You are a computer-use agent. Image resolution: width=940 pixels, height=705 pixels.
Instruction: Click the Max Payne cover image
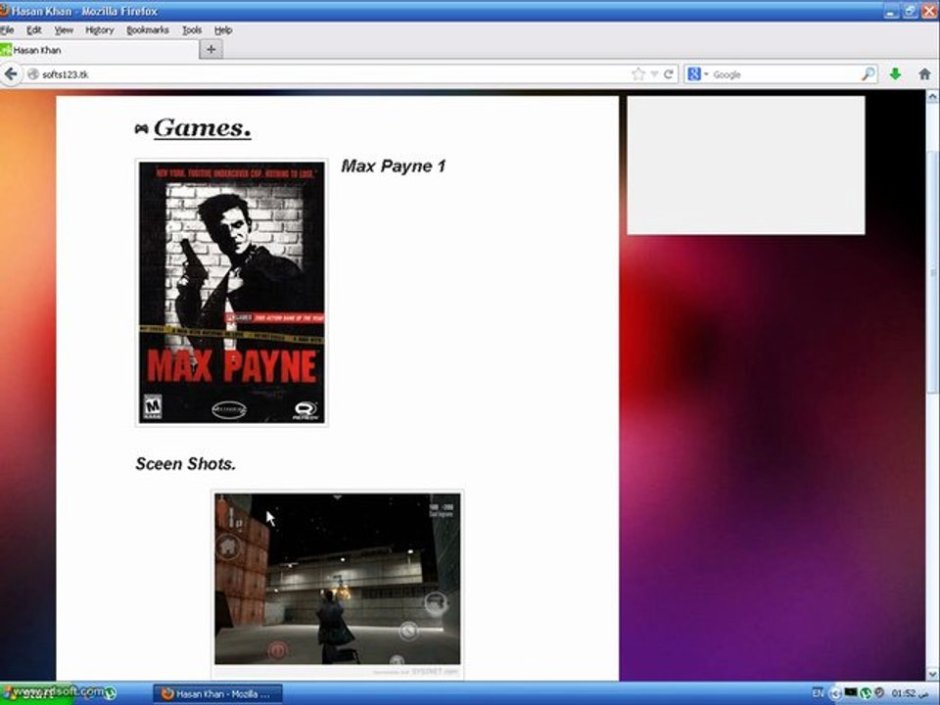tap(231, 292)
